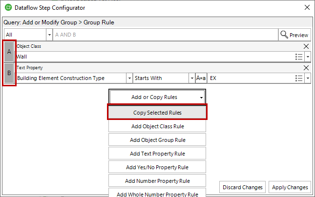
Task: Click the A AND B expression field
Action: point(165,35)
